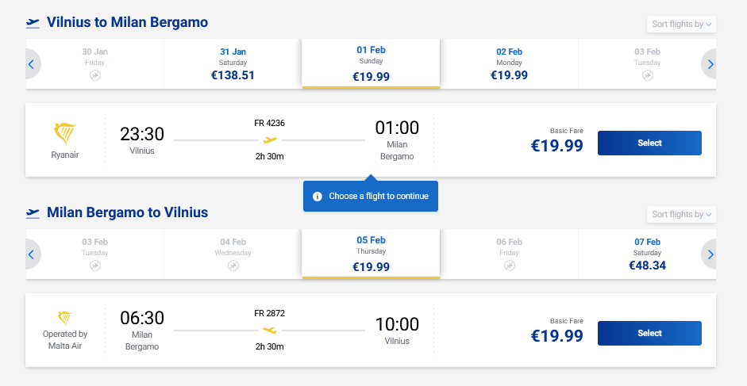This screenshot has height=386, width=747.
Task: Show later return dates with right arrow
Action: pyautogui.click(x=710, y=254)
